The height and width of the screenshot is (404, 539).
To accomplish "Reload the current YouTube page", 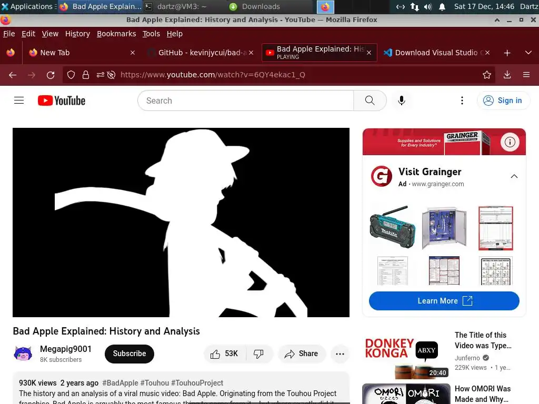I will point(51,75).
